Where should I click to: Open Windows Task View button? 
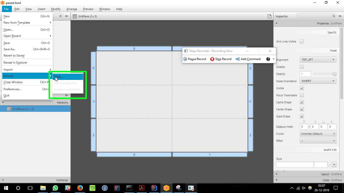[30, 188]
